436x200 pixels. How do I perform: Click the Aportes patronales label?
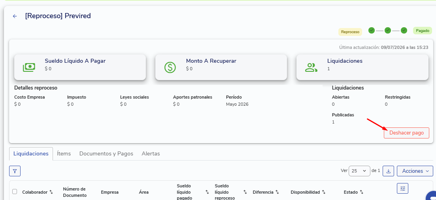(193, 97)
